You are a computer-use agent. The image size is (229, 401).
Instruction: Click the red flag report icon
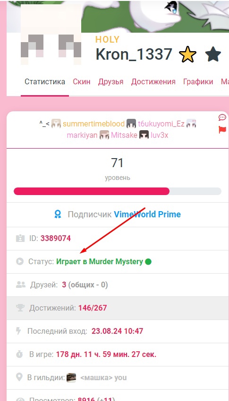coord(222,130)
